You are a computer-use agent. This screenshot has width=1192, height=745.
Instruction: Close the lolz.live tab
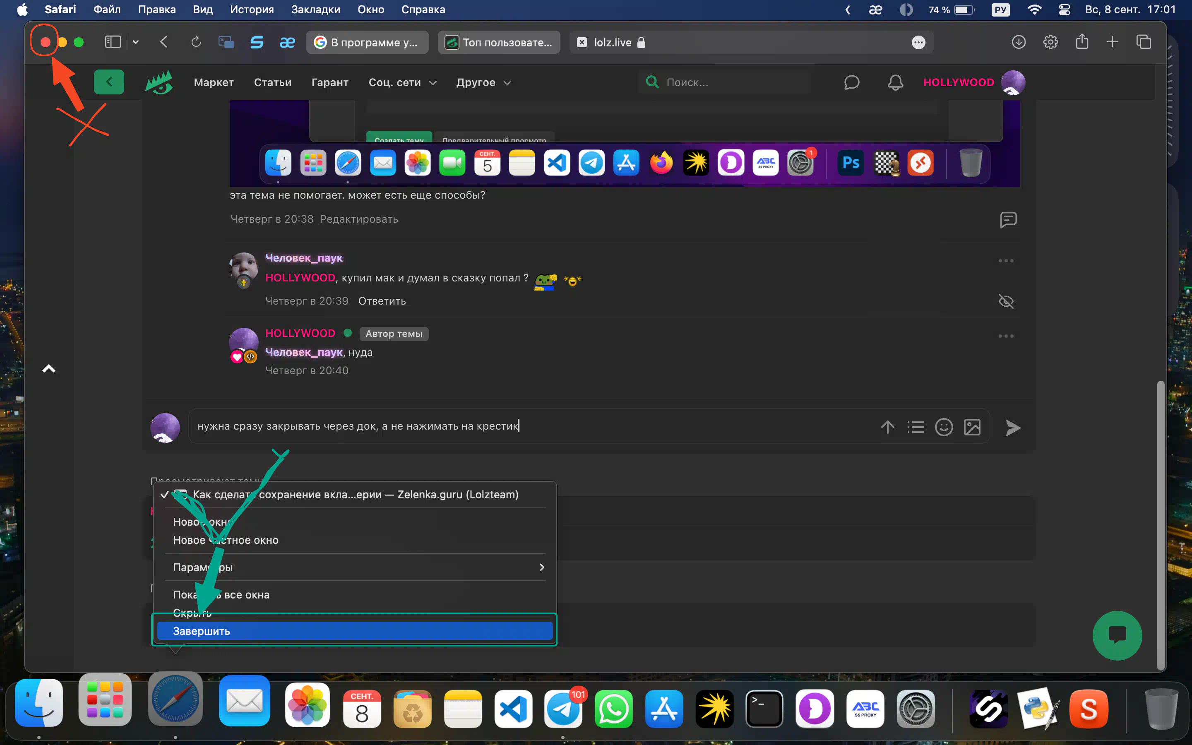tap(582, 42)
